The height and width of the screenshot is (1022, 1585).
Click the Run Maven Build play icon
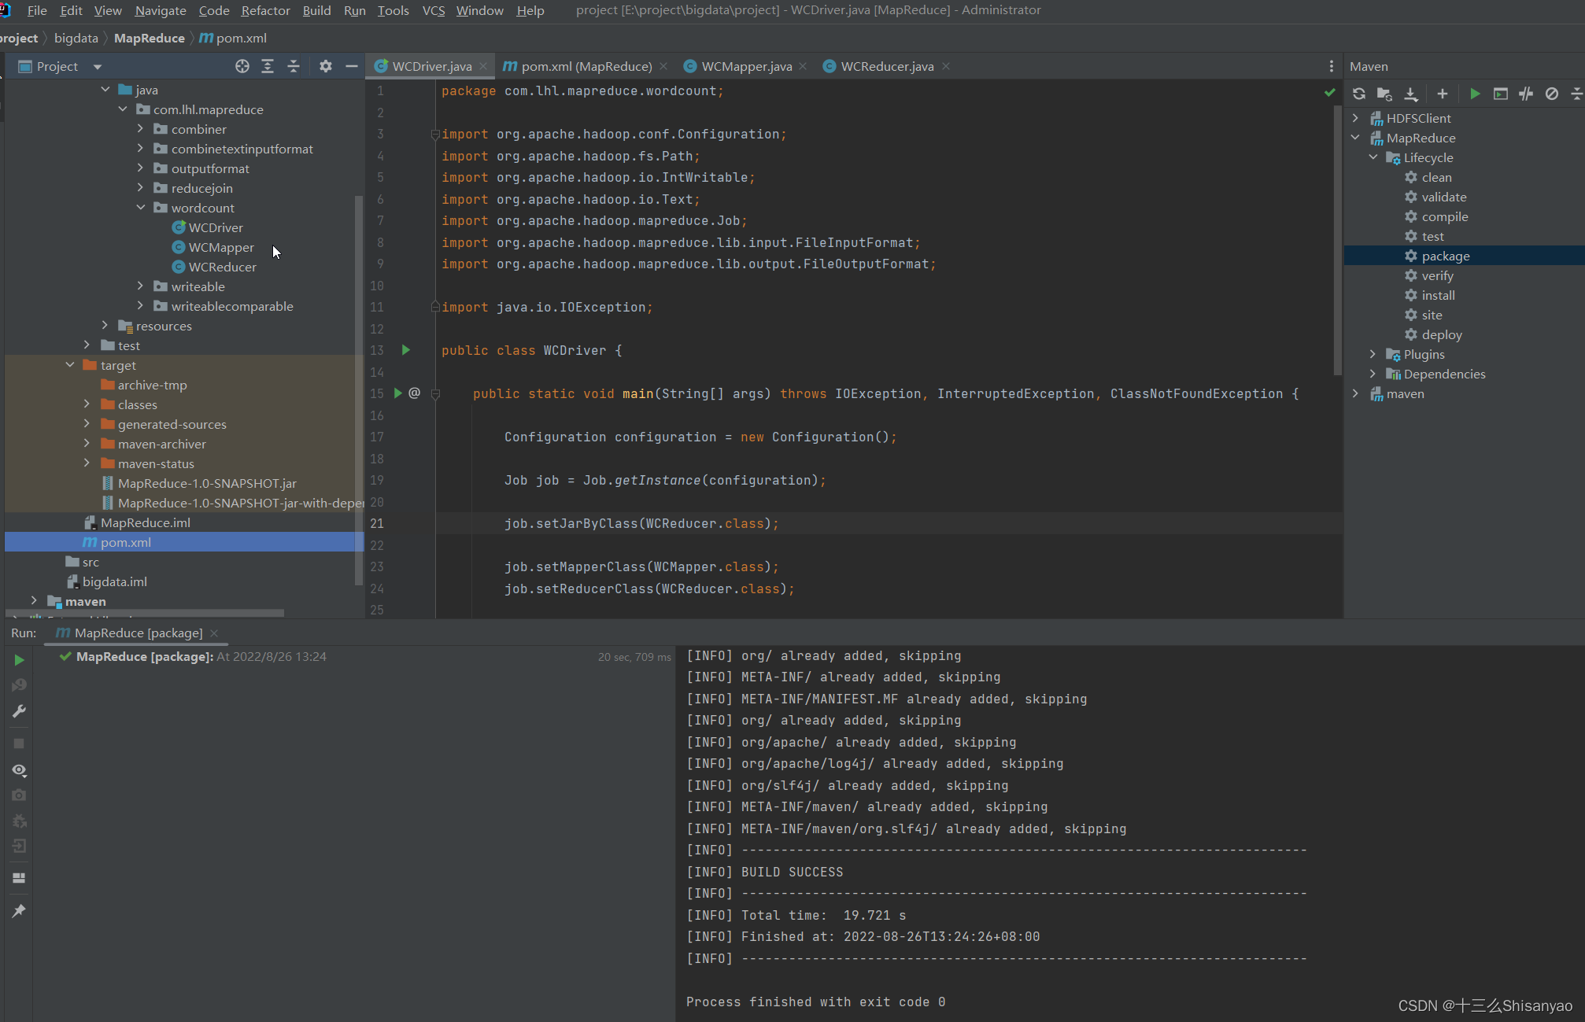tap(1475, 94)
